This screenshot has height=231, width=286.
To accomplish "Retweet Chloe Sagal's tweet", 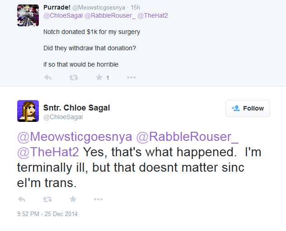I will click(x=47, y=199).
